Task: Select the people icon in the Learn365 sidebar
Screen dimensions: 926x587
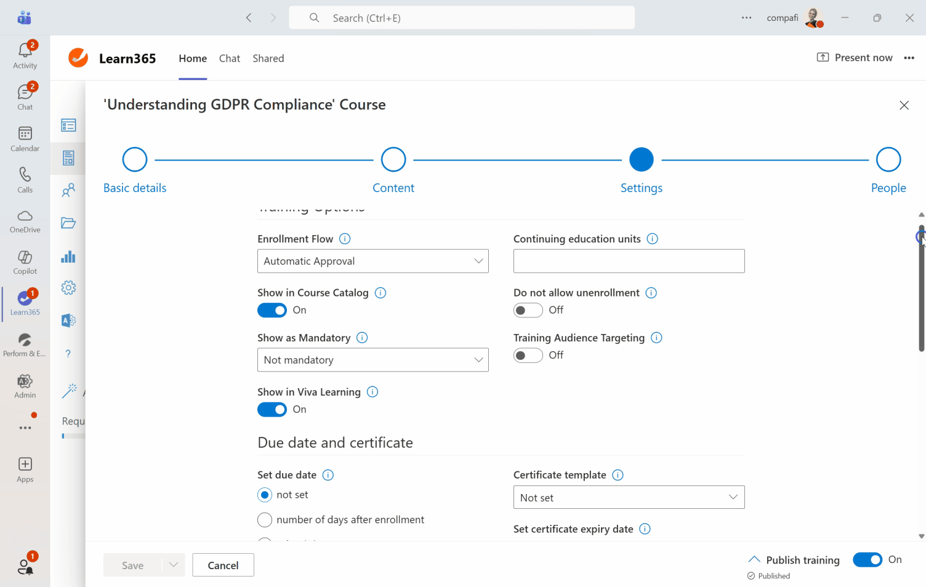Action: (68, 190)
